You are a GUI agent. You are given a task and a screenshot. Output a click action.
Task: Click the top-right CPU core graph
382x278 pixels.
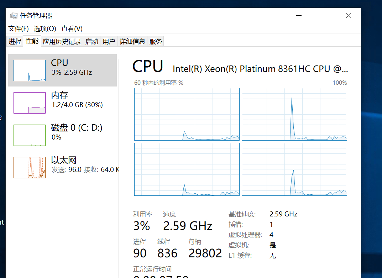point(294,114)
